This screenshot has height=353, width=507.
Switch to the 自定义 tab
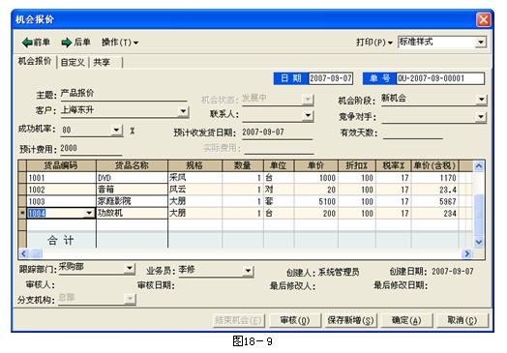click(x=73, y=62)
